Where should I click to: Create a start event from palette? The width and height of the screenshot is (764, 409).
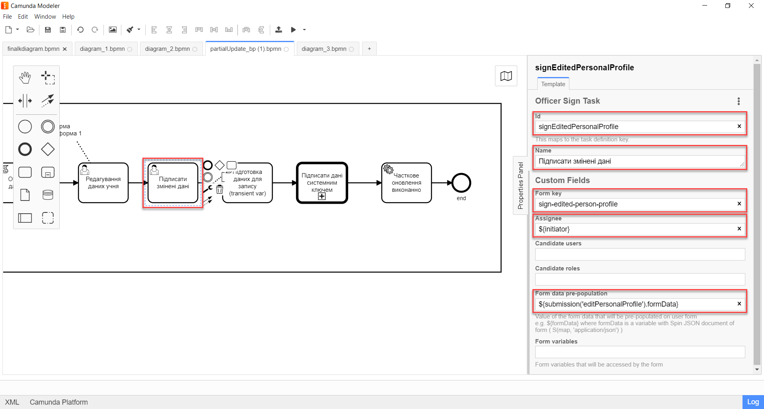pos(25,127)
